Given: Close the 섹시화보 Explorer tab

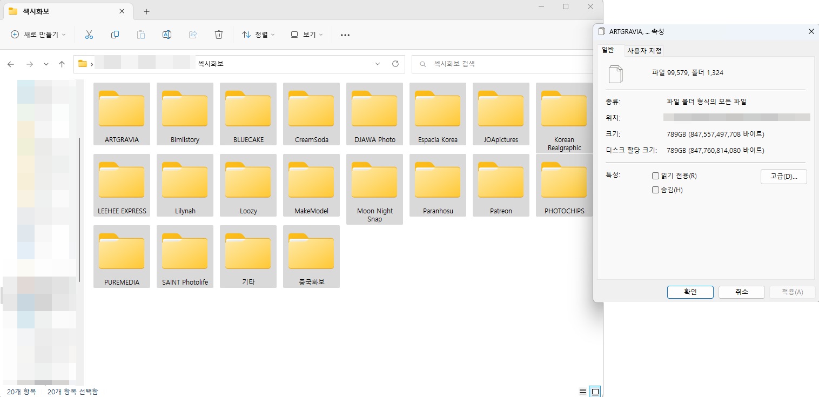Looking at the screenshot, I should pos(122,11).
